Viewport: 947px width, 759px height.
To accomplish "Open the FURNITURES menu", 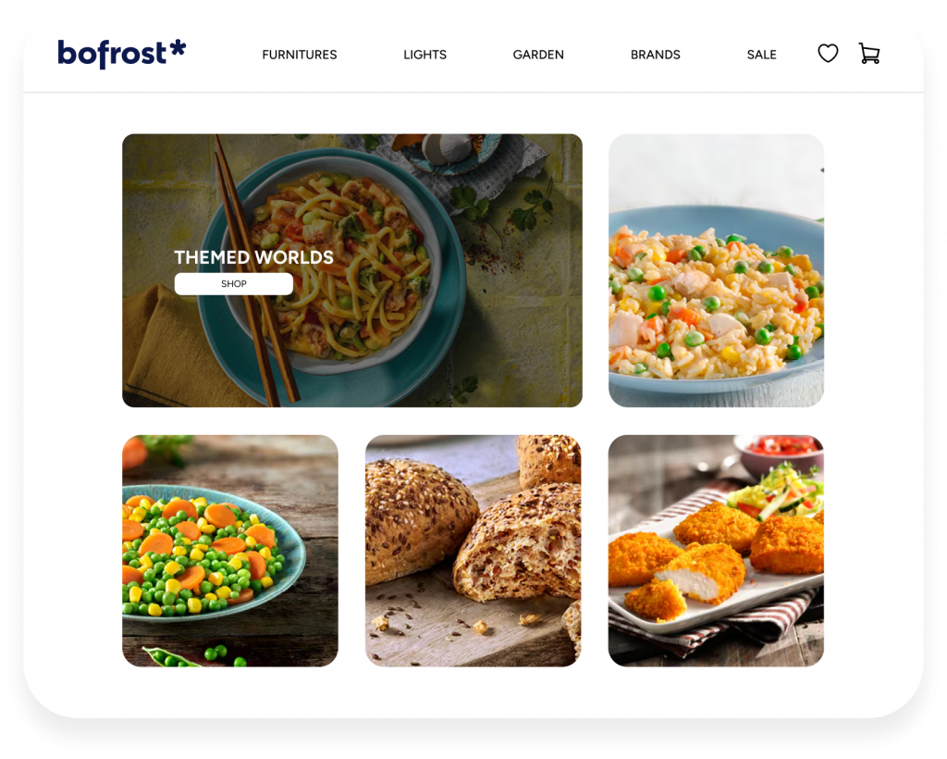I will coord(300,55).
